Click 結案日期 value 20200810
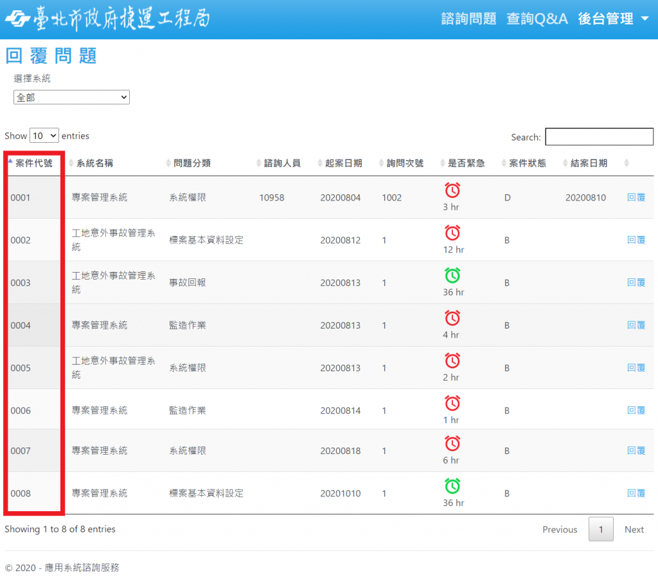Image resolution: width=658 pixels, height=580 pixels. coord(585,198)
